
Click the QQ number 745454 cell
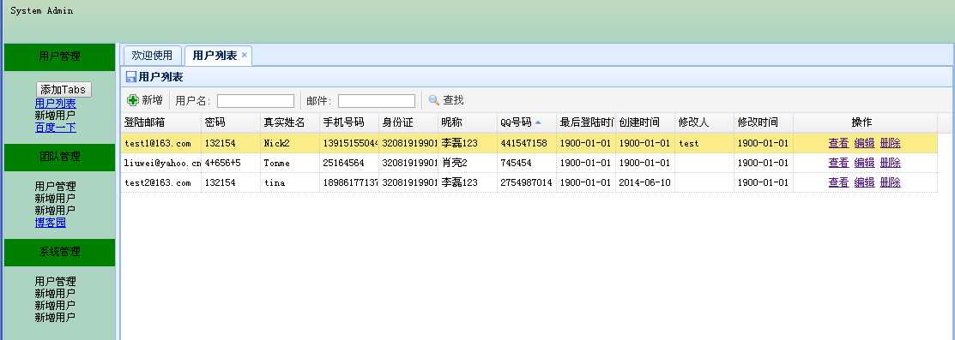coord(526,163)
